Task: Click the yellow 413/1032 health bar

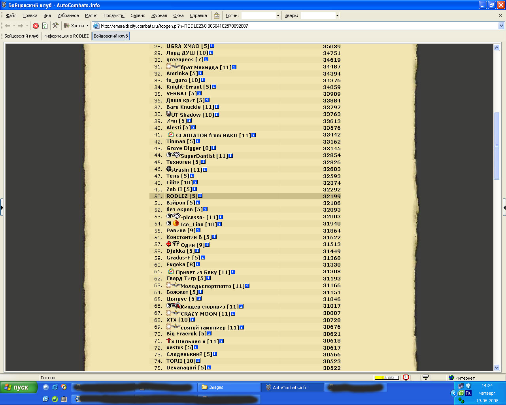Action: pyautogui.click(x=387, y=378)
